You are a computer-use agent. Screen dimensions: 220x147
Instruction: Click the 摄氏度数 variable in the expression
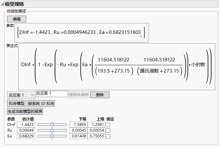pyautogui.click(x=149, y=71)
